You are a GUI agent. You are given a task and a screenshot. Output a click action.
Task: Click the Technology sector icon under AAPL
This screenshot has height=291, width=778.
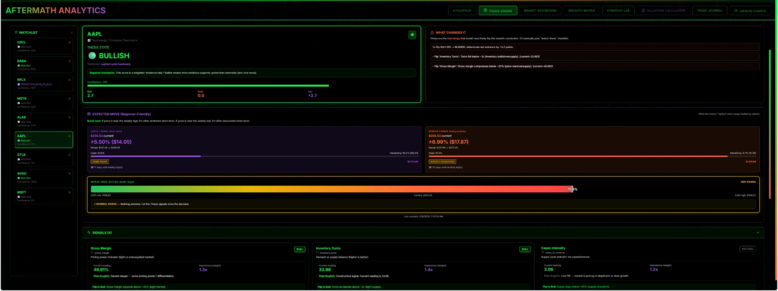click(89, 40)
